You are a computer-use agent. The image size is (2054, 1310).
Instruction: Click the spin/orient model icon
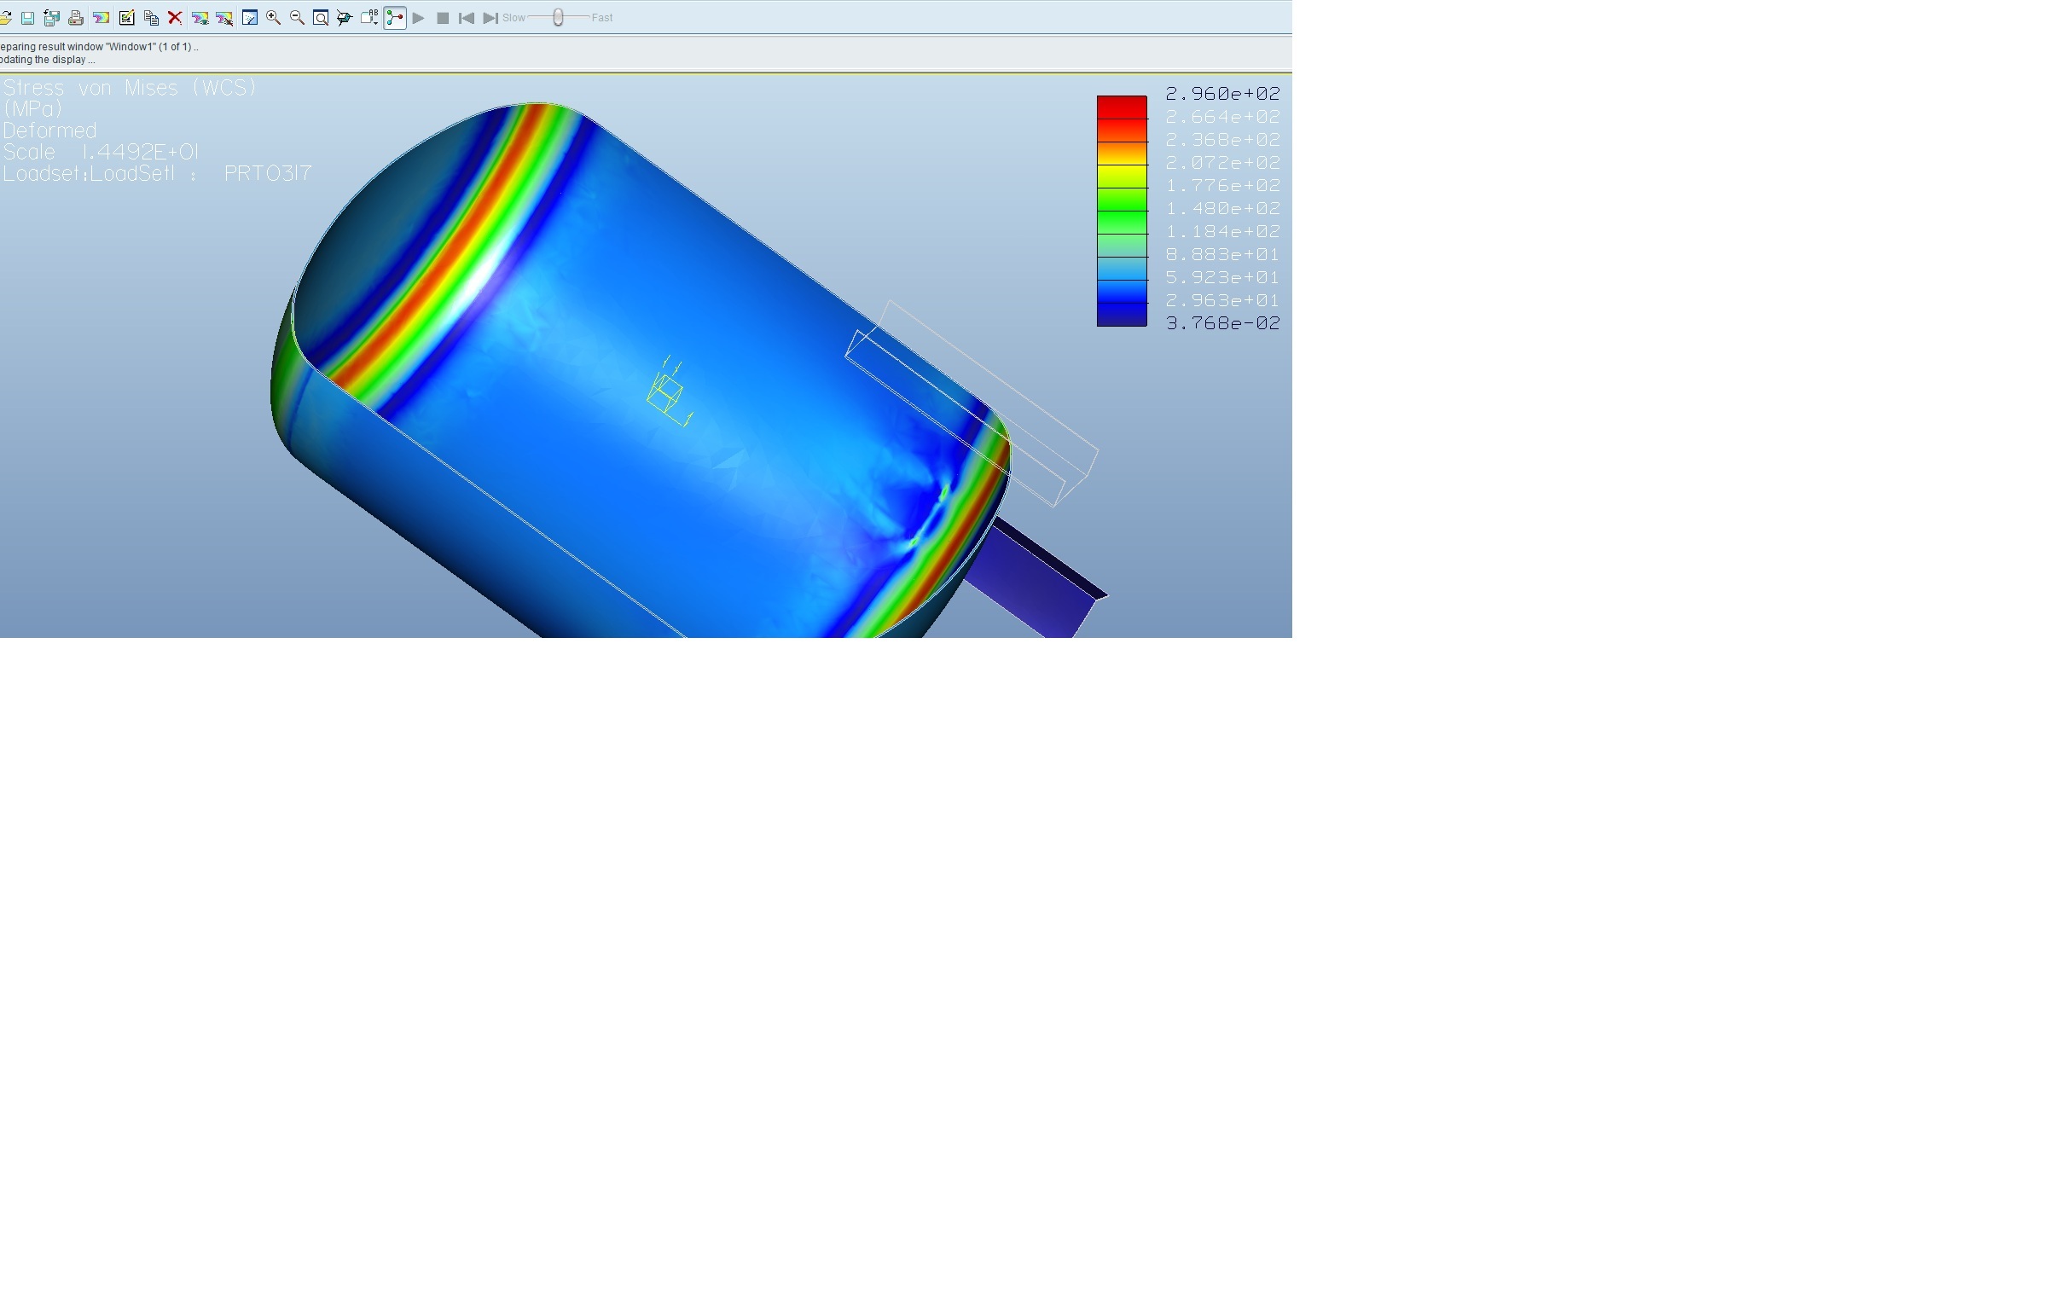(345, 18)
